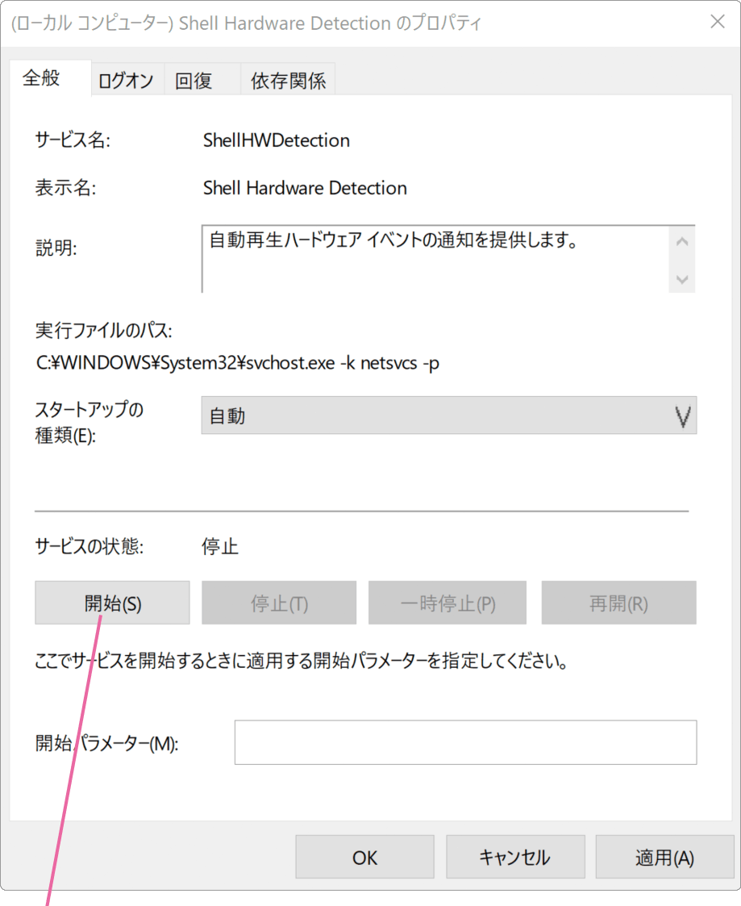Click the 開始パラメーター(M) input field

(x=465, y=742)
